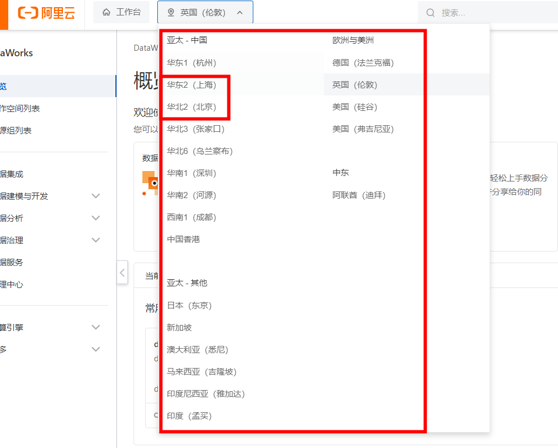
Task: Click the 中东 group heading
Action: coord(341,173)
